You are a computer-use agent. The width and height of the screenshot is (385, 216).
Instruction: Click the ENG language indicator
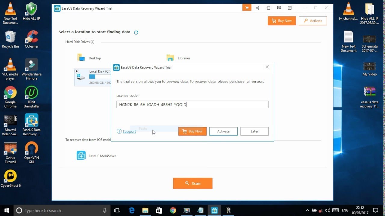click(345, 210)
